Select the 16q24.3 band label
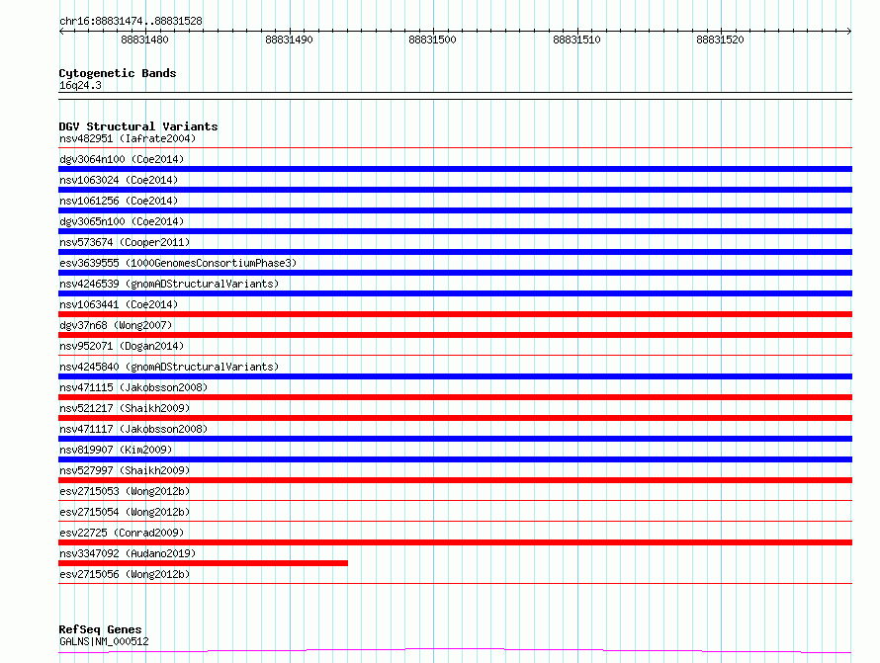Viewport: 880px width, 663px height. click(x=80, y=85)
